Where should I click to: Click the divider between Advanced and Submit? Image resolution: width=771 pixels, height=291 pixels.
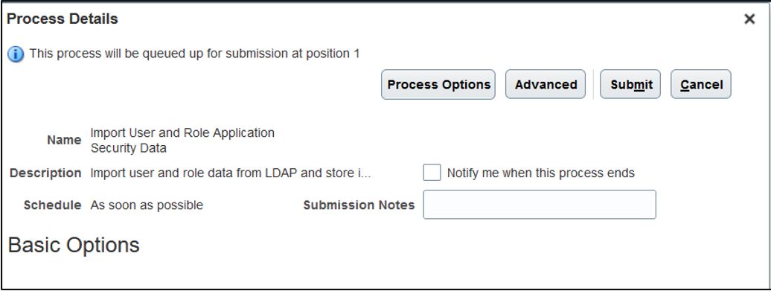[x=593, y=85]
